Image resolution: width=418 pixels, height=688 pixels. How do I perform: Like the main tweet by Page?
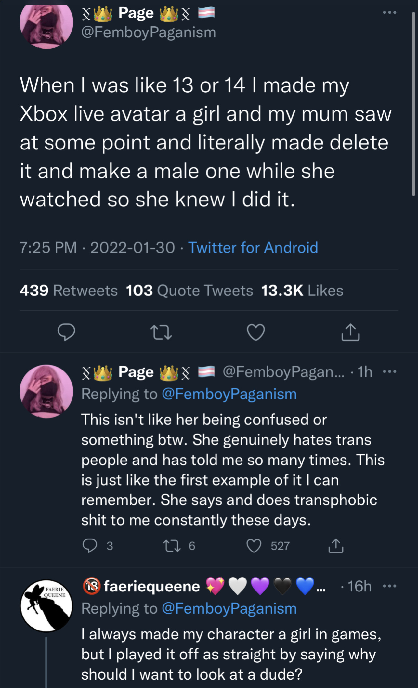(256, 332)
